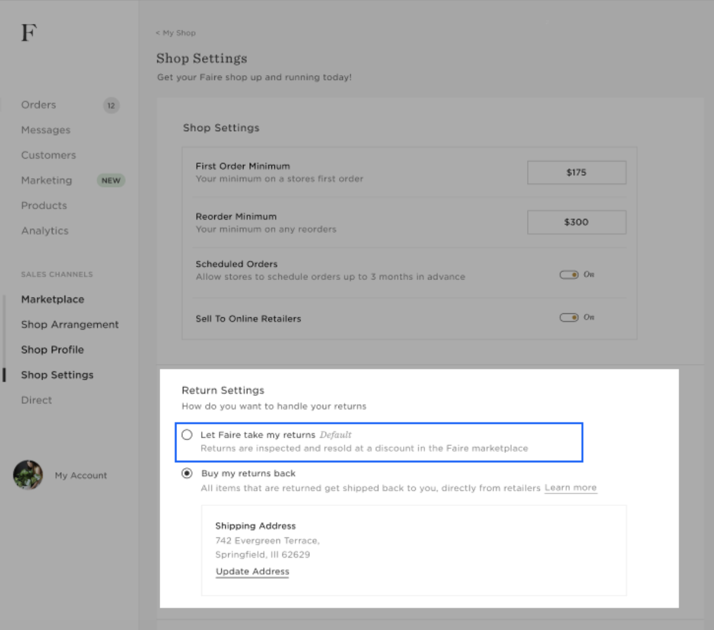
Task: Open the Direct sales channel
Action: coord(36,400)
